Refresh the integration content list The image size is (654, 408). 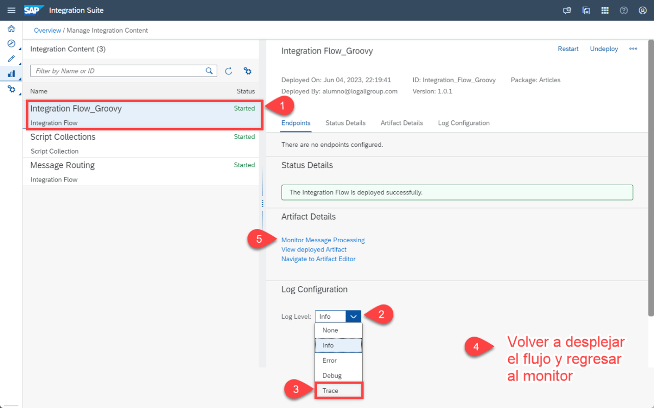pyautogui.click(x=229, y=71)
